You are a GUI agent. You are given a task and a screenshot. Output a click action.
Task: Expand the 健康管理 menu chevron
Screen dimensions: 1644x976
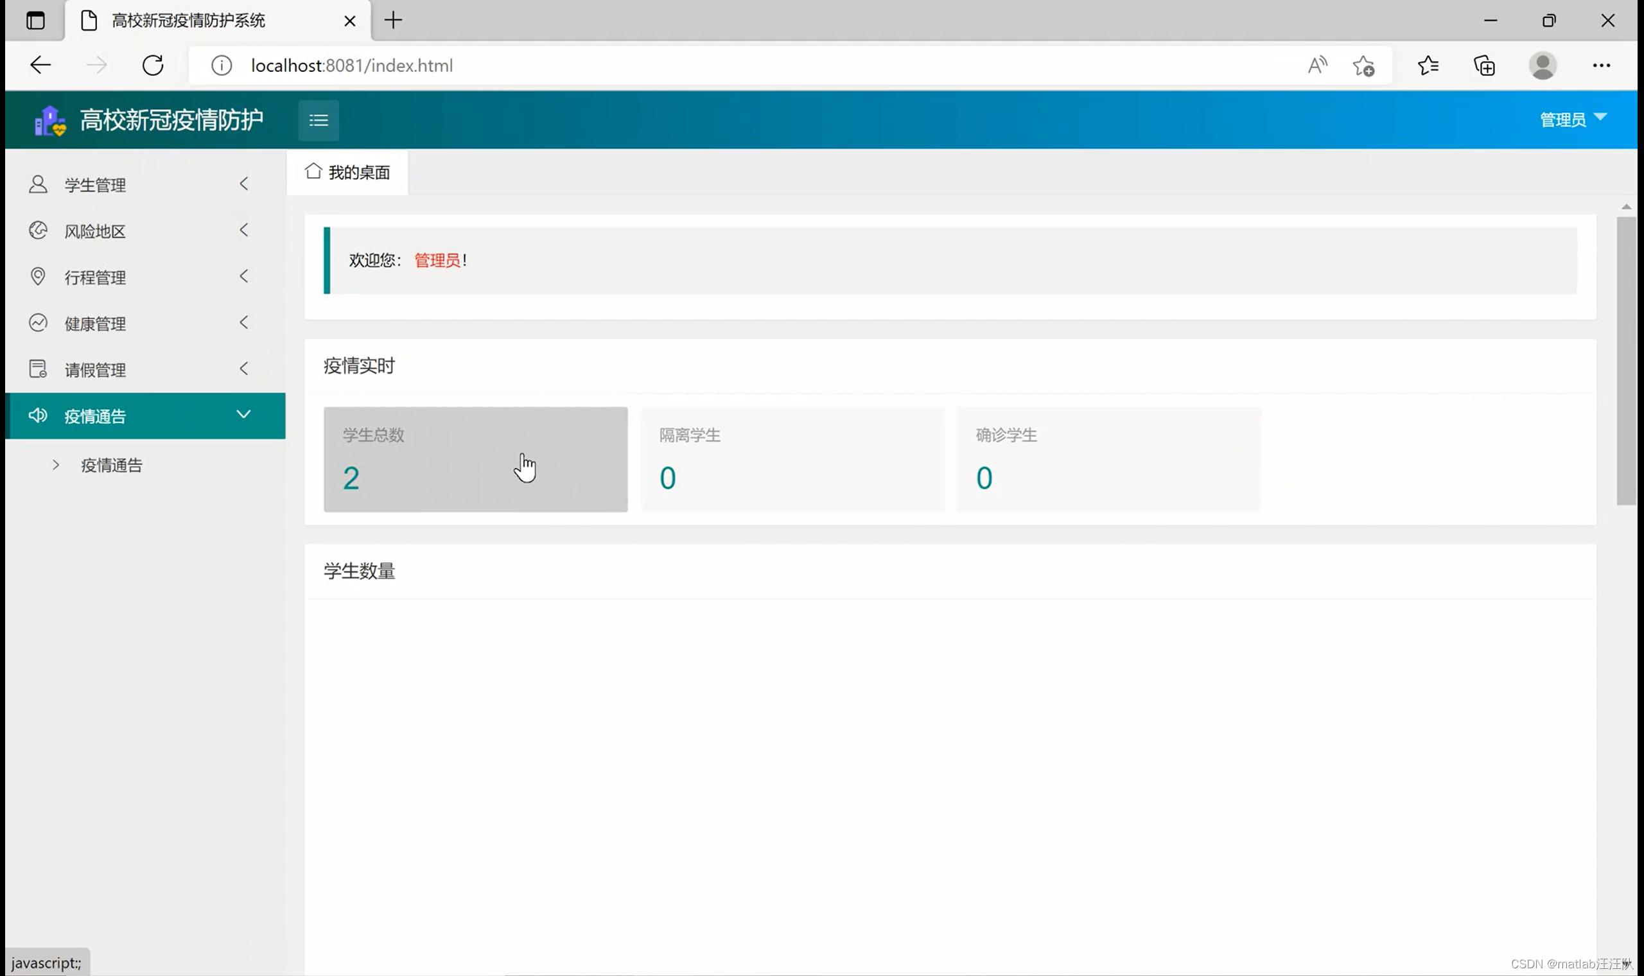(x=244, y=323)
